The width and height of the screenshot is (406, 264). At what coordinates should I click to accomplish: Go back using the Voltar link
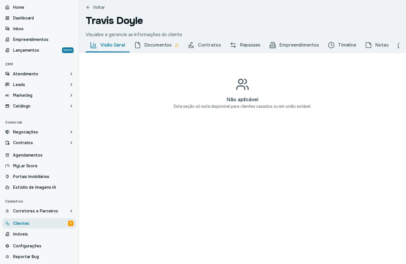pos(95,7)
